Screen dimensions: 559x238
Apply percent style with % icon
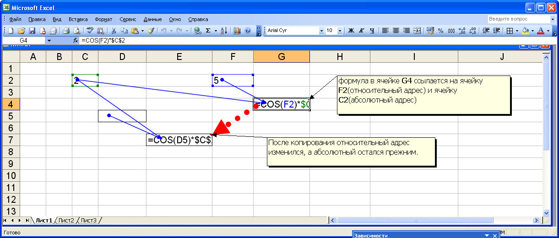[x=440, y=31]
